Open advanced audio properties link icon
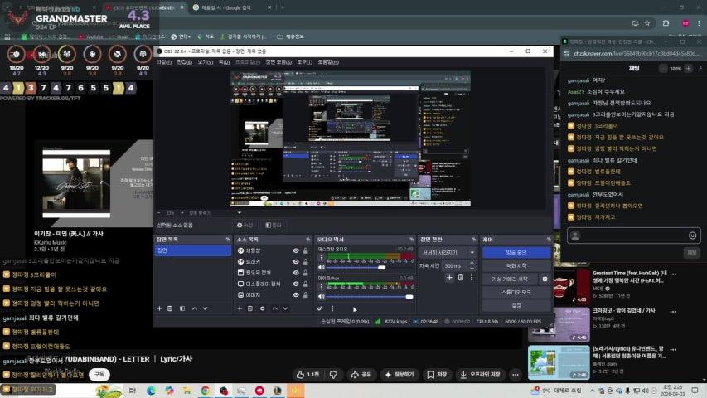Image resolution: width=707 pixels, height=398 pixels. tap(320, 308)
